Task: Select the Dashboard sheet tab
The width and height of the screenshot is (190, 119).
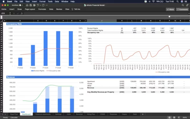Action: (x=26, y=114)
